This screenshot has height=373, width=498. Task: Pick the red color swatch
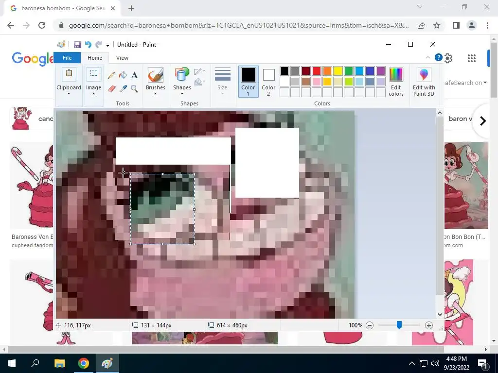(x=317, y=71)
